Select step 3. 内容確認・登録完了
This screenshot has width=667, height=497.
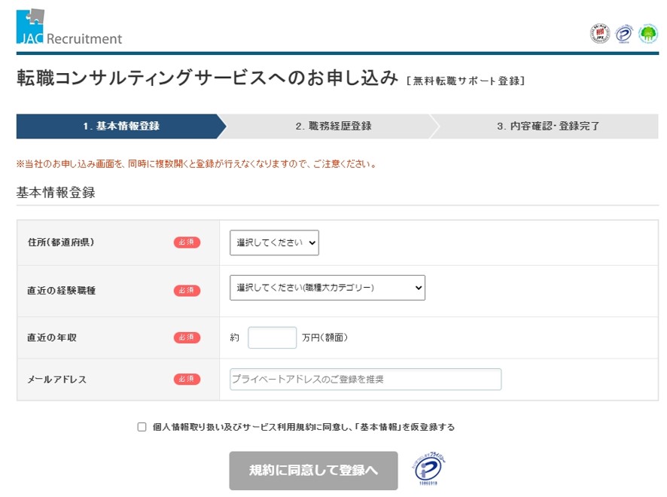(x=547, y=127)
